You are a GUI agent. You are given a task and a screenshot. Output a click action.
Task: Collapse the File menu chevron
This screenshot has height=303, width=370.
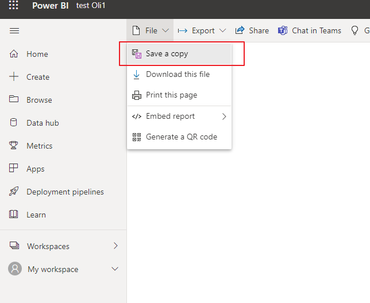[165, 30]
